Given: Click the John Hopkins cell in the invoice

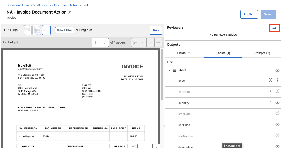Looking at the screenshot, I should click(26, 136).
